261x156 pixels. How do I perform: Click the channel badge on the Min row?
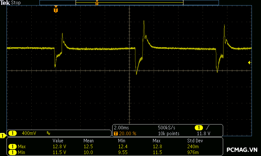pos(12,152)
